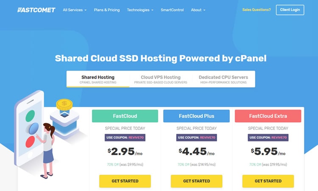Click Get Started under FastCloud Extra $5.95
The height and width of the screenshot is (191, 318).
(x=268, y=181)
